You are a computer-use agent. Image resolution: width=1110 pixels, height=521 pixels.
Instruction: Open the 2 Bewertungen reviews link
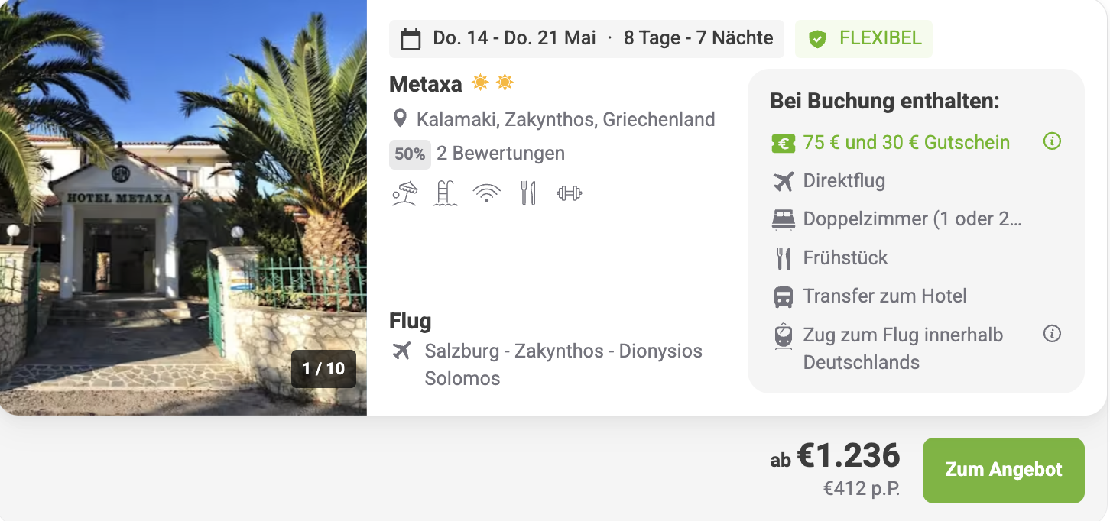pyautogui.click(x=501, y=154)
